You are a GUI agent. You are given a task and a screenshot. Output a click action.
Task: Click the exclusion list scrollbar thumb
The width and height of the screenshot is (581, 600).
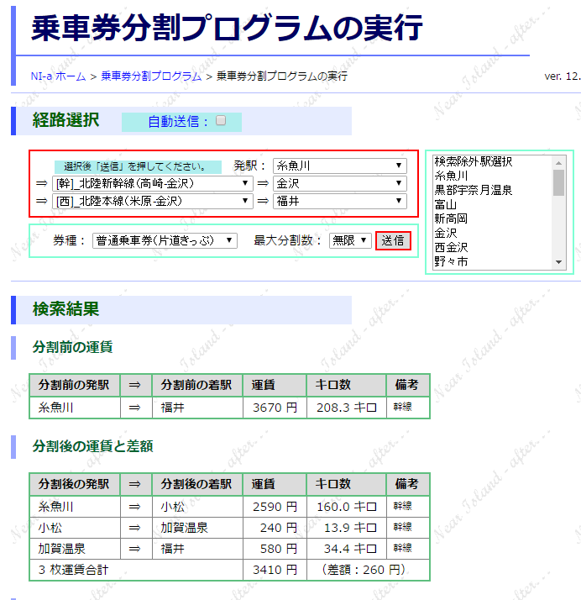(x=559, y=183)
